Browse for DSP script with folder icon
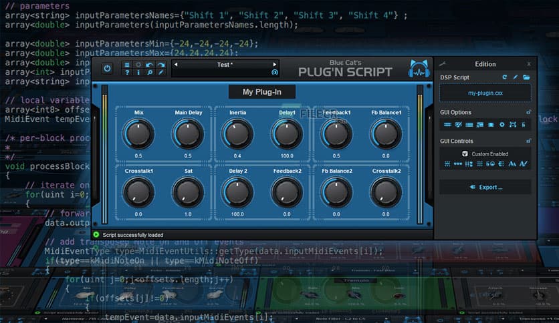This screenshot has width=559, height=323. [x=526, y=77]
